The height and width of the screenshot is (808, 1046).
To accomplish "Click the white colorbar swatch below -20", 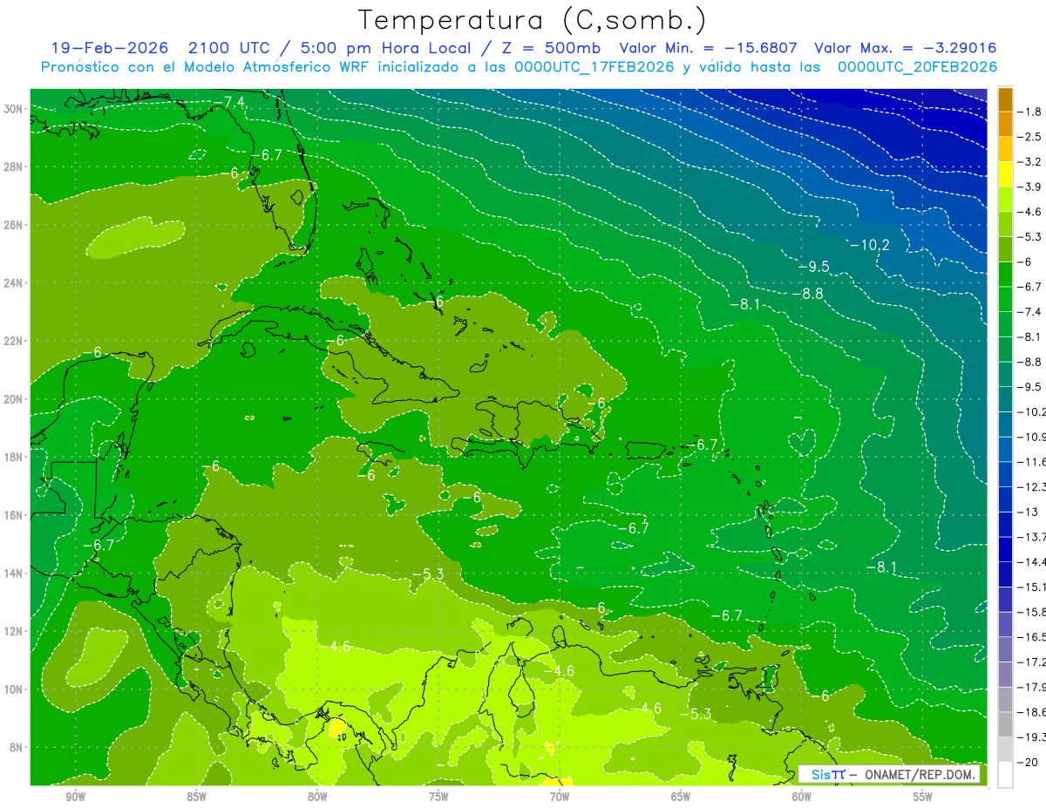I will point(1005,775).
